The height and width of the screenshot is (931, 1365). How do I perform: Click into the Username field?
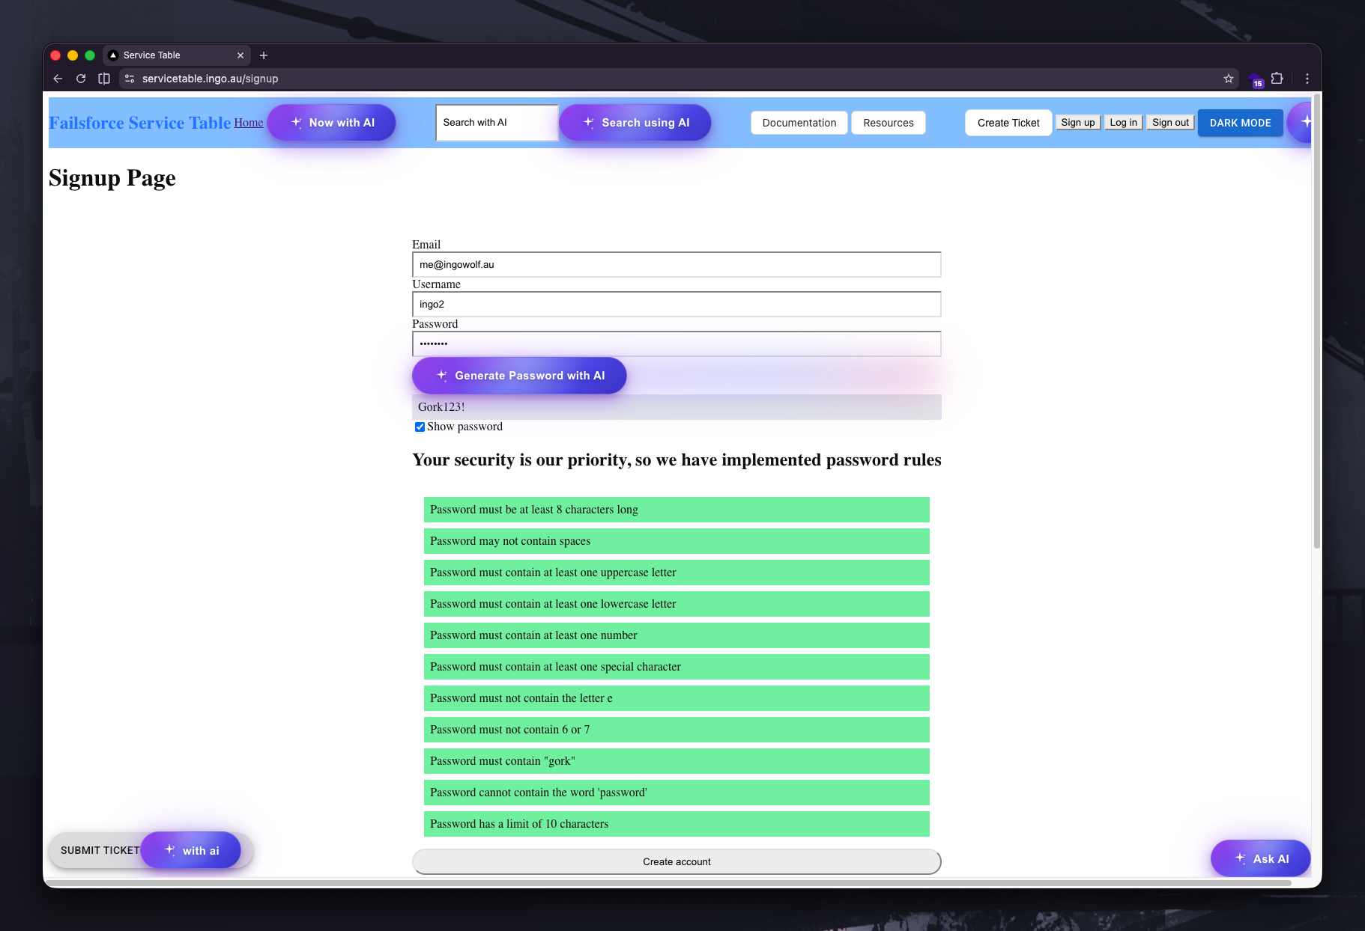pyautogui.click(x=677, y=305)
